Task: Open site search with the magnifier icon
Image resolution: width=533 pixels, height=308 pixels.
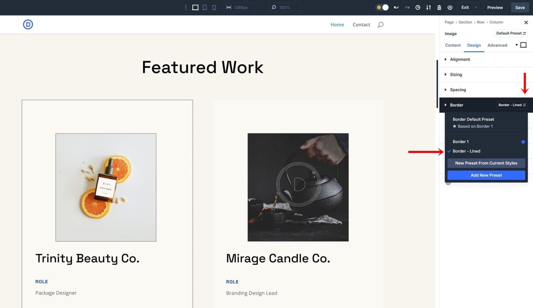Action: [380, 24]
